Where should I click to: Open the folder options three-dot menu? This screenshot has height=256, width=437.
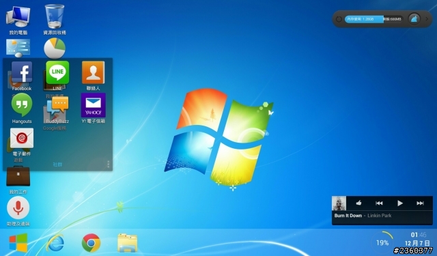click(108, 164)
